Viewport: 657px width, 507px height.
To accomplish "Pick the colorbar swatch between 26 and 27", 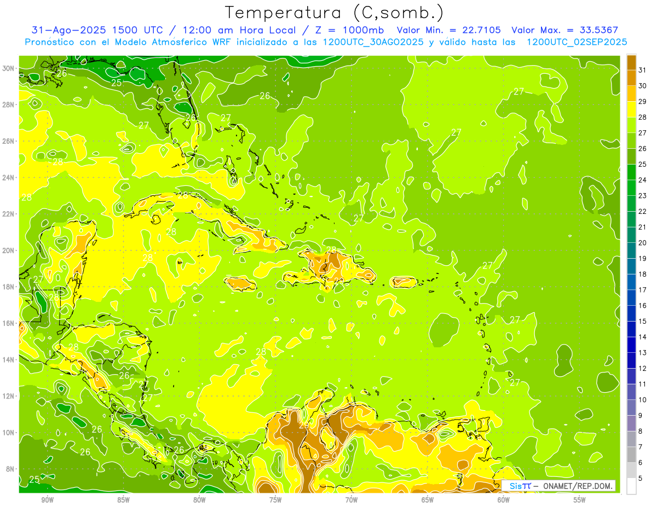I will (x=631, y=141).
